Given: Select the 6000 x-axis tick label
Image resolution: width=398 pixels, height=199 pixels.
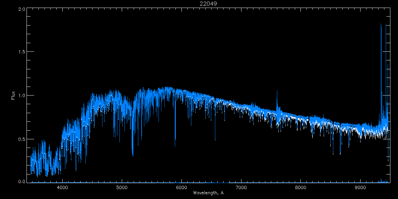Looking at the screenshot, I should 181,187.
